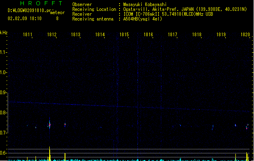
Task: Click the 1812 time axis label
Action: tap(52, 34)
